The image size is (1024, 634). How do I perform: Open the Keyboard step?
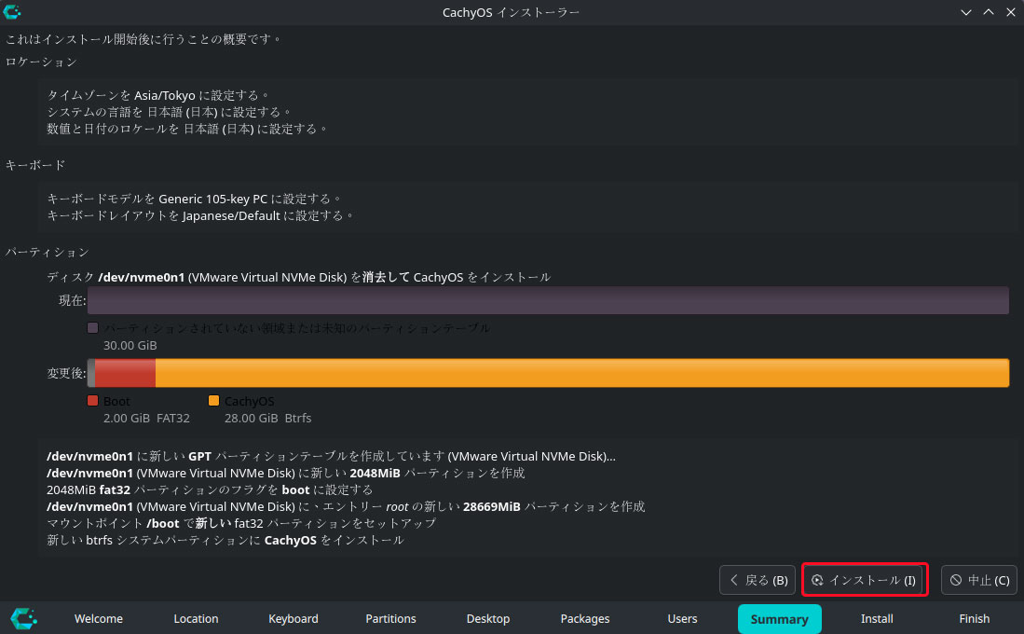(x=294, y=618)
